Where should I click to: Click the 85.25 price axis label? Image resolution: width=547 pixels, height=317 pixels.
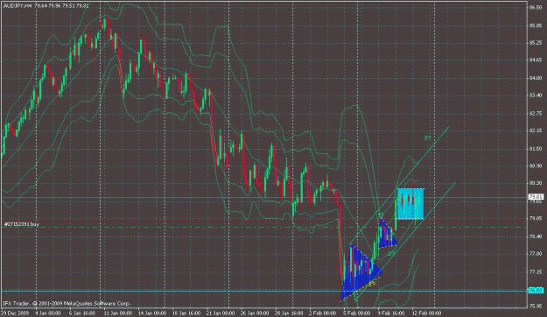[536, 43]
